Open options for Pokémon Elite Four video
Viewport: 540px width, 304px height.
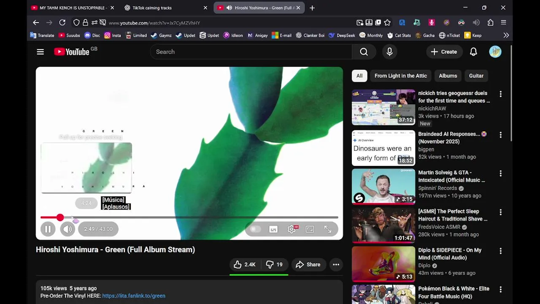500,290
